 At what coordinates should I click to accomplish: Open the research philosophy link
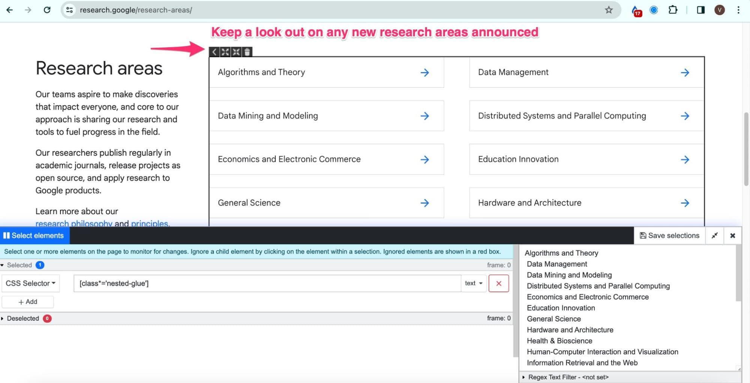pyautogui.click(x=74, y=223)
